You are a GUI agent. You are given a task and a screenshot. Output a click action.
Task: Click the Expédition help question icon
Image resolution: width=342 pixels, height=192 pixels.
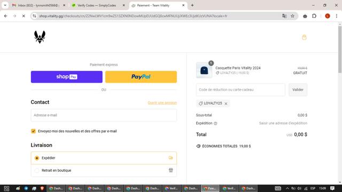(215, 123)
